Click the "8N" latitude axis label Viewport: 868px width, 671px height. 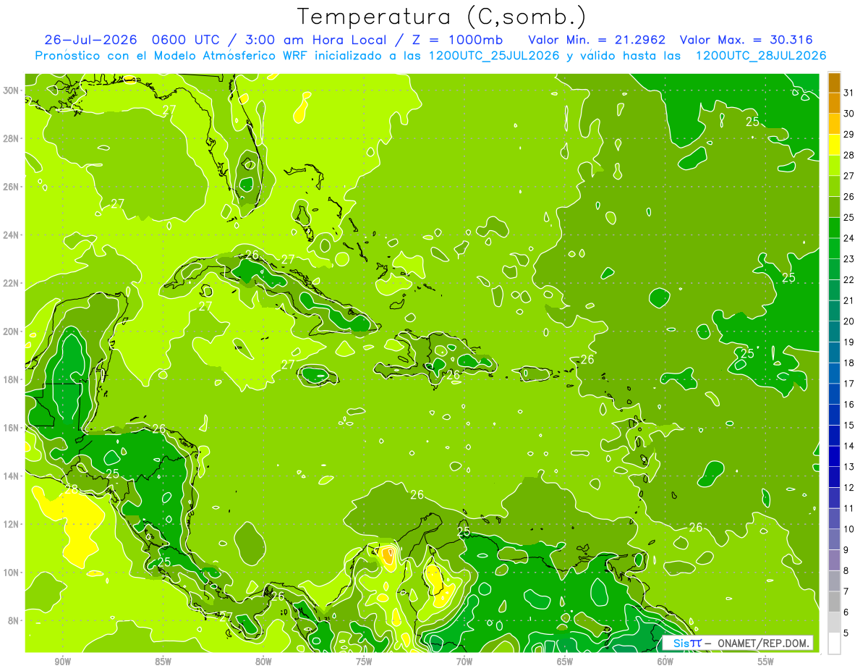(x=14, y=621)
